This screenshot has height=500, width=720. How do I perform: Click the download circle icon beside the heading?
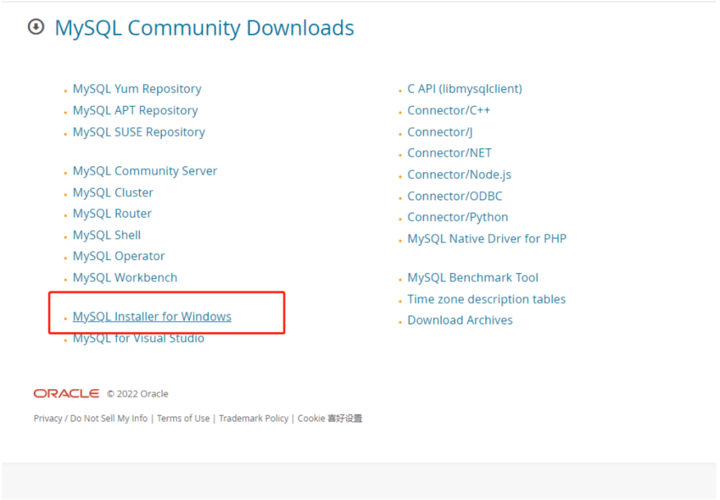[x=36, y=27]
